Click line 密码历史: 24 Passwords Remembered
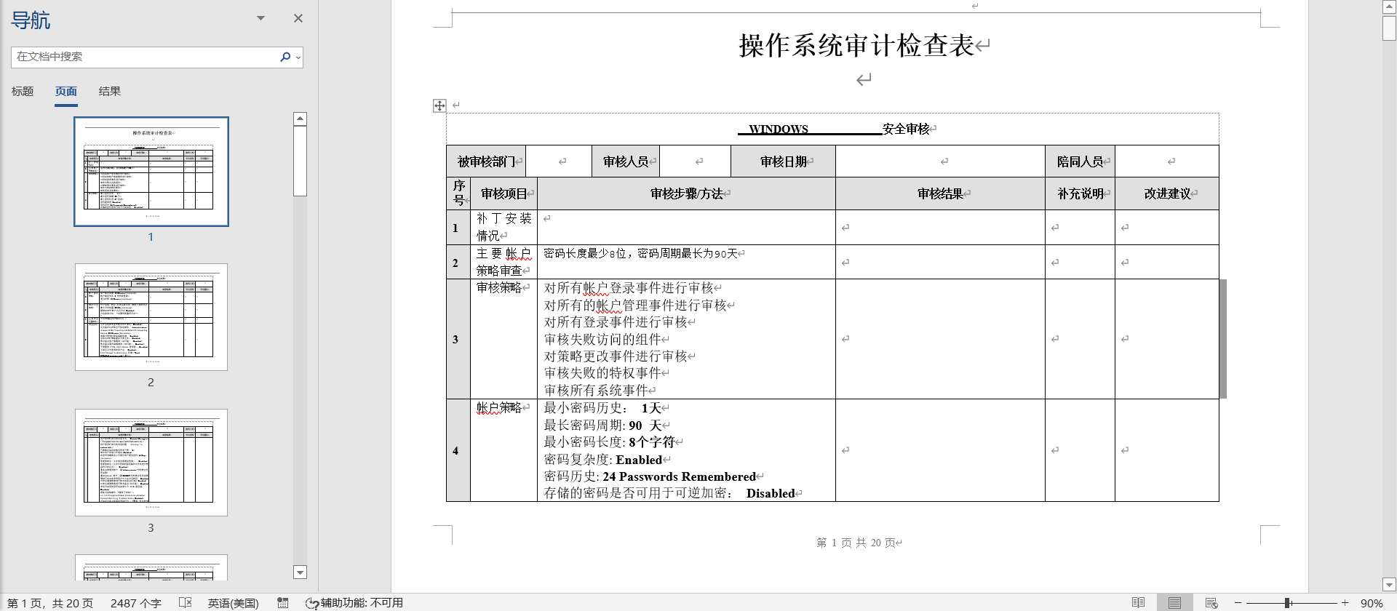The image size is (1397, 611). pos(650,476)
